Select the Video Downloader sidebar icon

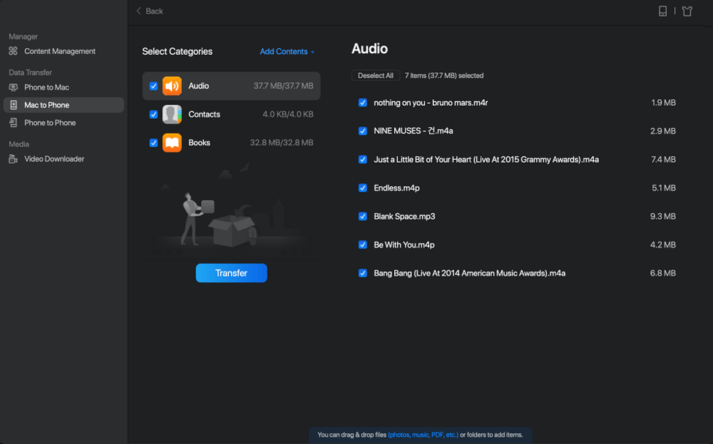[13, 159]
